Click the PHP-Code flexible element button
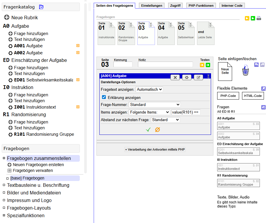 228,96
